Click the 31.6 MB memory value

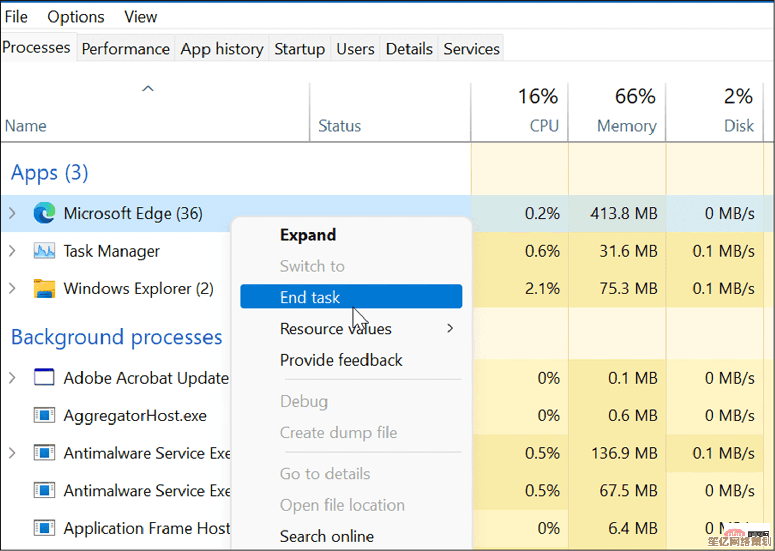coord(628,251)
